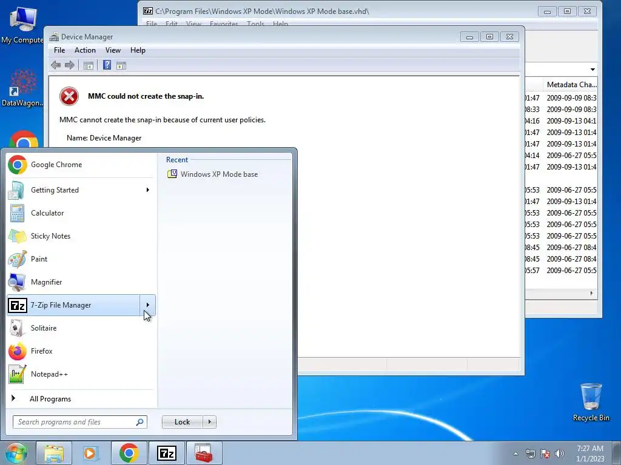The width and height of the screenshot is (621, 465).
Task: Click Back arrow in Device Manager toolbar
Action: pos(56,65)
